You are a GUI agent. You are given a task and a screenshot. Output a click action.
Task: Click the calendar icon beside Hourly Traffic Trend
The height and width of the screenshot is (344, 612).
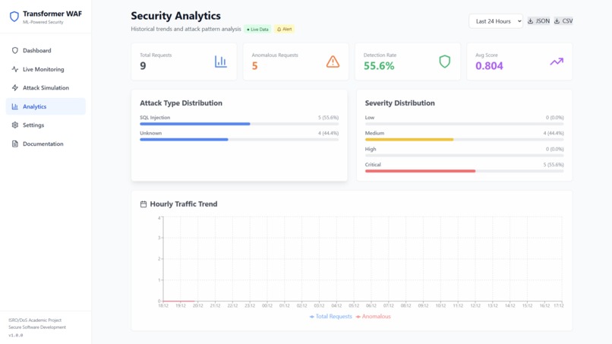pyautogui.click(x=144, y=204)
